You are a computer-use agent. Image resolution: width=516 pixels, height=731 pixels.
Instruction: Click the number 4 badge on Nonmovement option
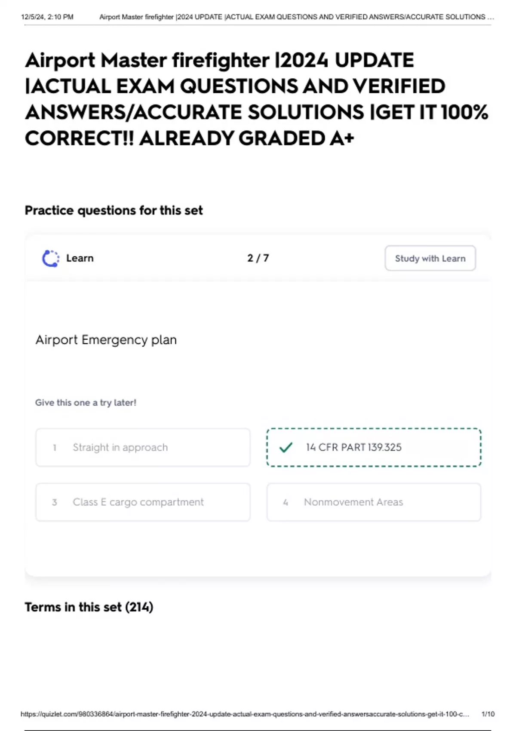click(x=286, y=502)
